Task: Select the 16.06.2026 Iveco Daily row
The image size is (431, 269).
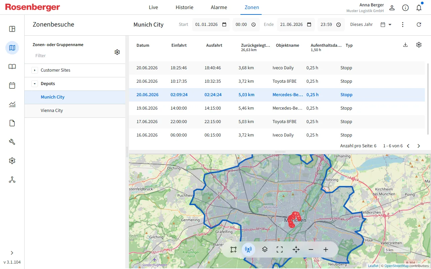Action: coord(277,135)
